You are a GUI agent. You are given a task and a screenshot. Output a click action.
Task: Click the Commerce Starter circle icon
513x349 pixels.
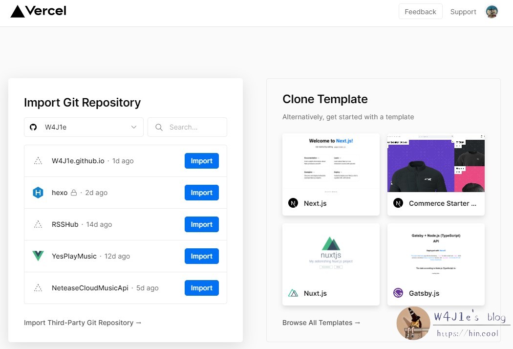click(x=397, y=203)
